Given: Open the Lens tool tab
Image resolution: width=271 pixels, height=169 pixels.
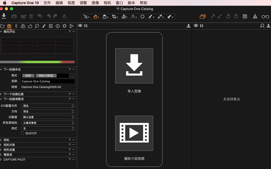Looking at the screenshot, I should coord(16,26).
